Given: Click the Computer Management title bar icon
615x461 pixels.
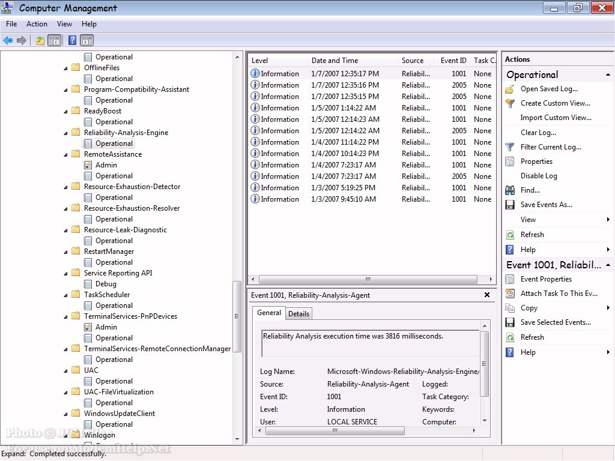Looking at the screenshot, I should [7, 7].
